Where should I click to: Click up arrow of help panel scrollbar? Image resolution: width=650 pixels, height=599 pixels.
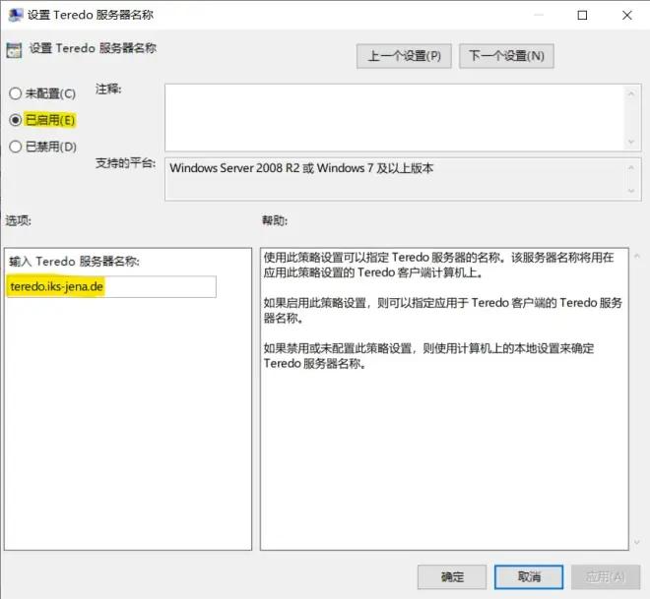tap(637, 257)
